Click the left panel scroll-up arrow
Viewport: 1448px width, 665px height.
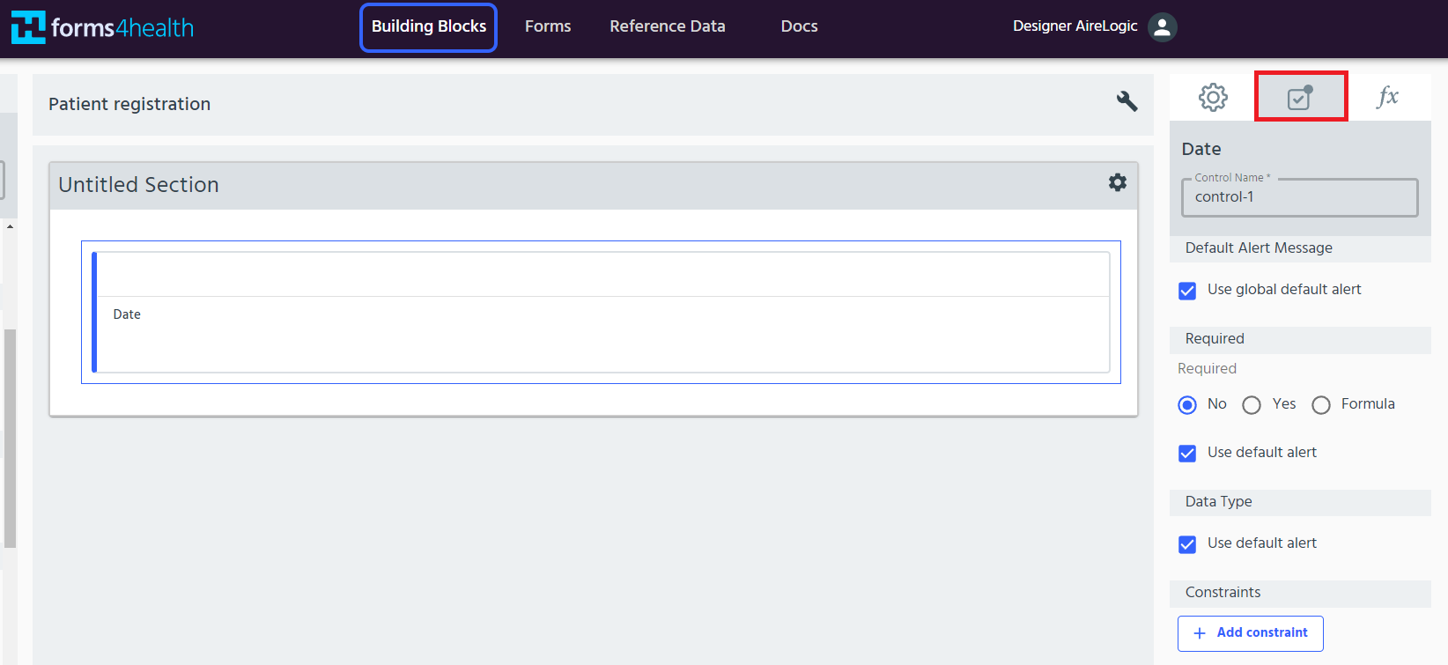10,226
